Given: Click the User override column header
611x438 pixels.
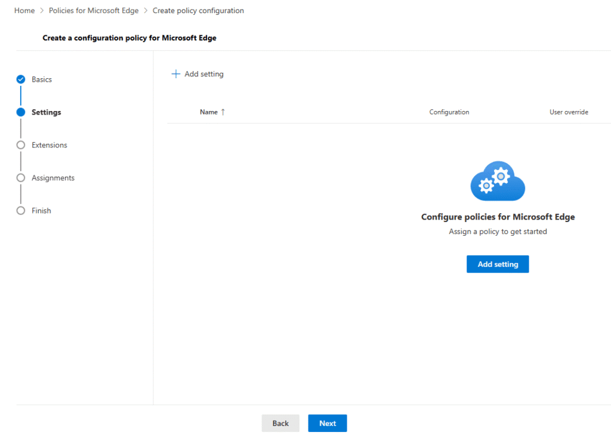Looking at the screenshot, I should (569, 112).
